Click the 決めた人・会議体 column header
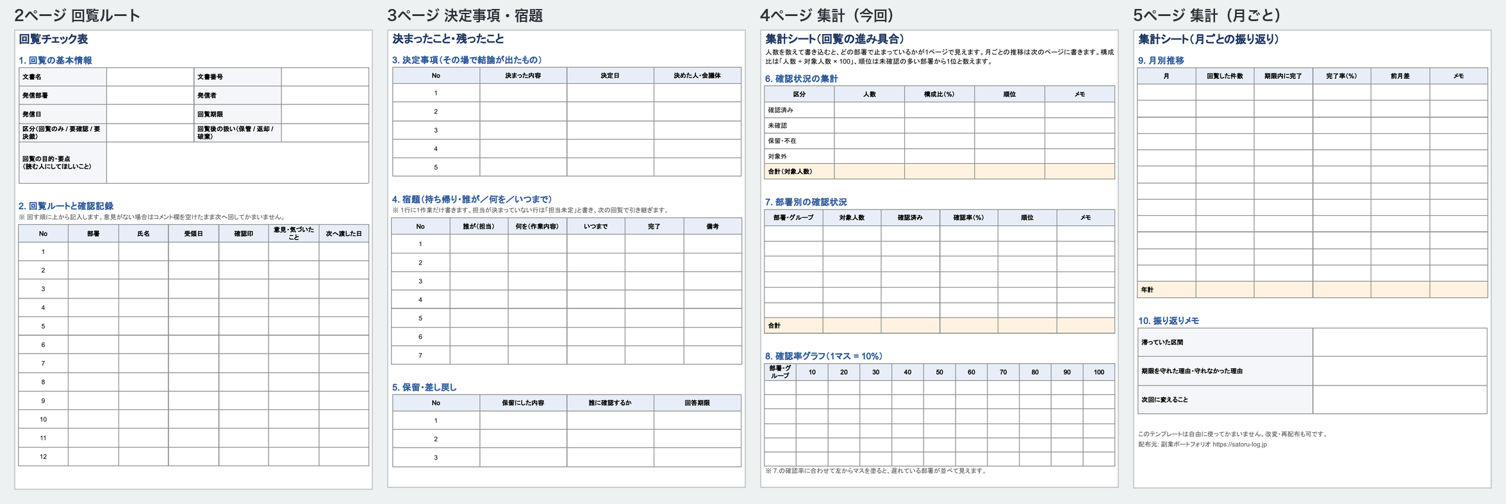1506x504 pixels. tap(697, 76)
